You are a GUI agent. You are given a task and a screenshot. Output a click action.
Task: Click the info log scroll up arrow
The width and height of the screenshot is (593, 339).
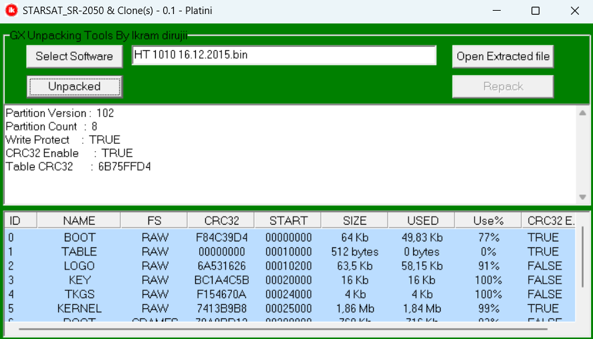[582, 113]
